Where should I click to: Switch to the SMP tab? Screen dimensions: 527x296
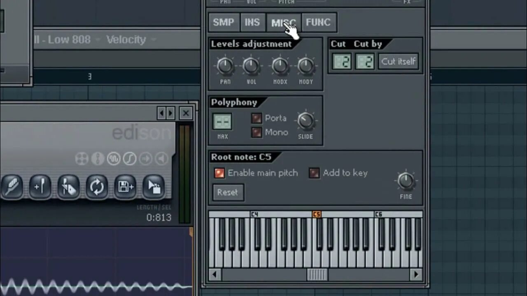point(224,22)
